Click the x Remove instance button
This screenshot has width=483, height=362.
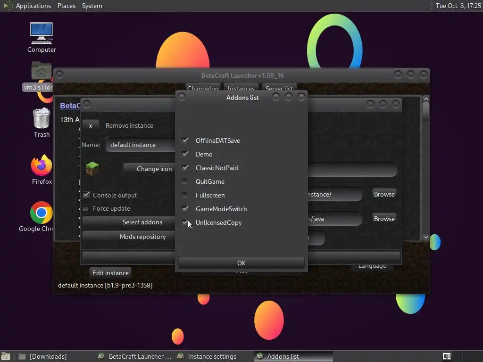point(91,125)
